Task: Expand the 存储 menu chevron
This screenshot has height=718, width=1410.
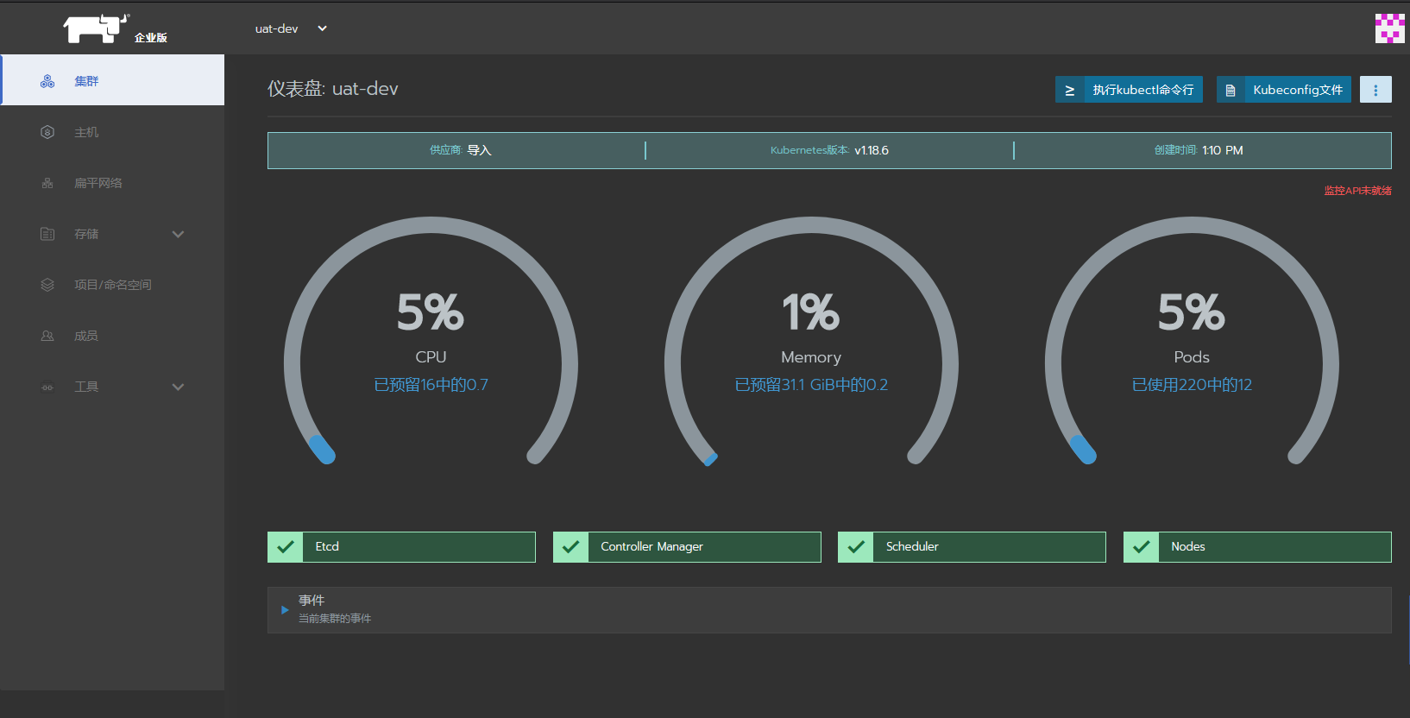Action: 178,234
